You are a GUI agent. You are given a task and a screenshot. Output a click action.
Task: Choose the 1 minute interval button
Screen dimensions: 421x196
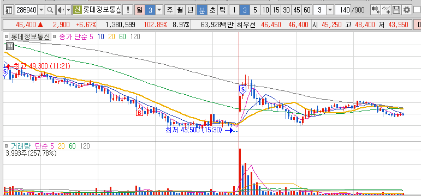click(x=234, y=10)
